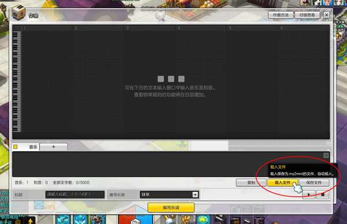Click the 保存文件 save file button
The image size is (347, 224).
[314, 182]
